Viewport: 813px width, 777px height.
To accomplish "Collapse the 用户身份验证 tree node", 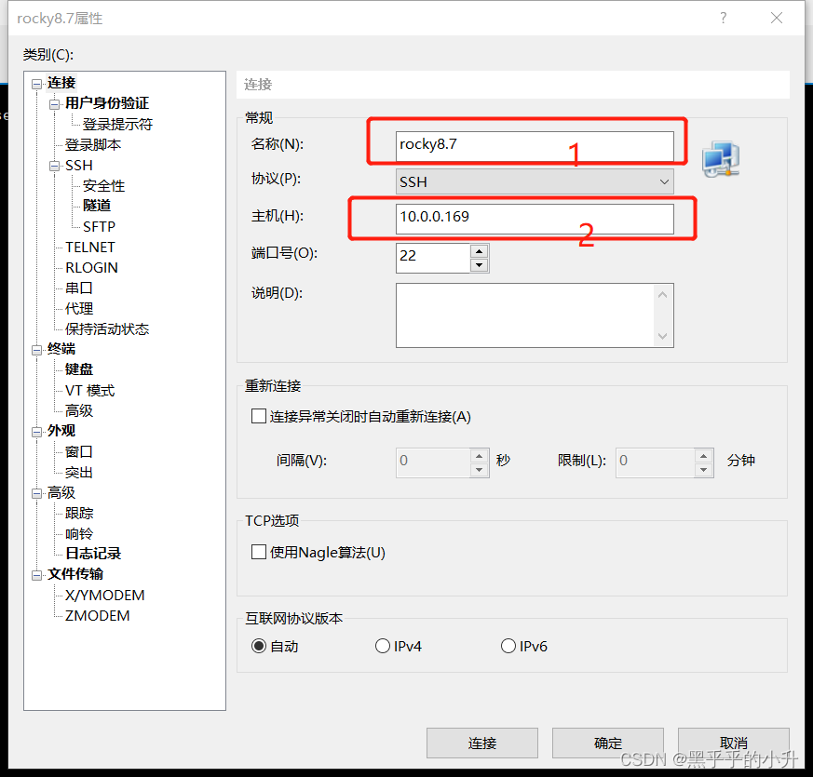I will coord(54,104).
